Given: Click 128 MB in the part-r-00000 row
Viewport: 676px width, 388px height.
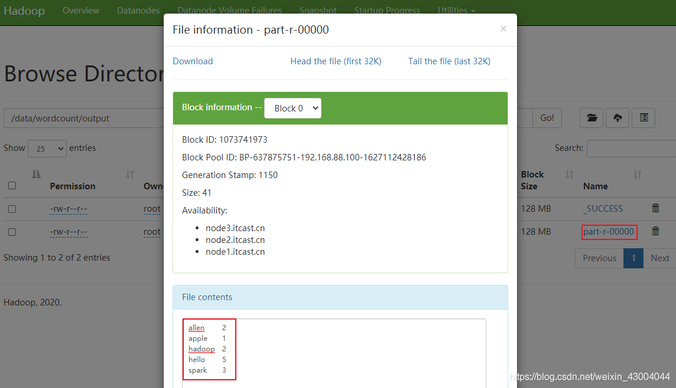Looking at the screenshot, I should pos(536,231).
